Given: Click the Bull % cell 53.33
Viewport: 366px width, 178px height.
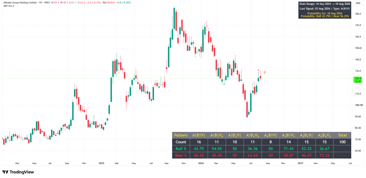Looking at the screenshot, I should point(306,149).
